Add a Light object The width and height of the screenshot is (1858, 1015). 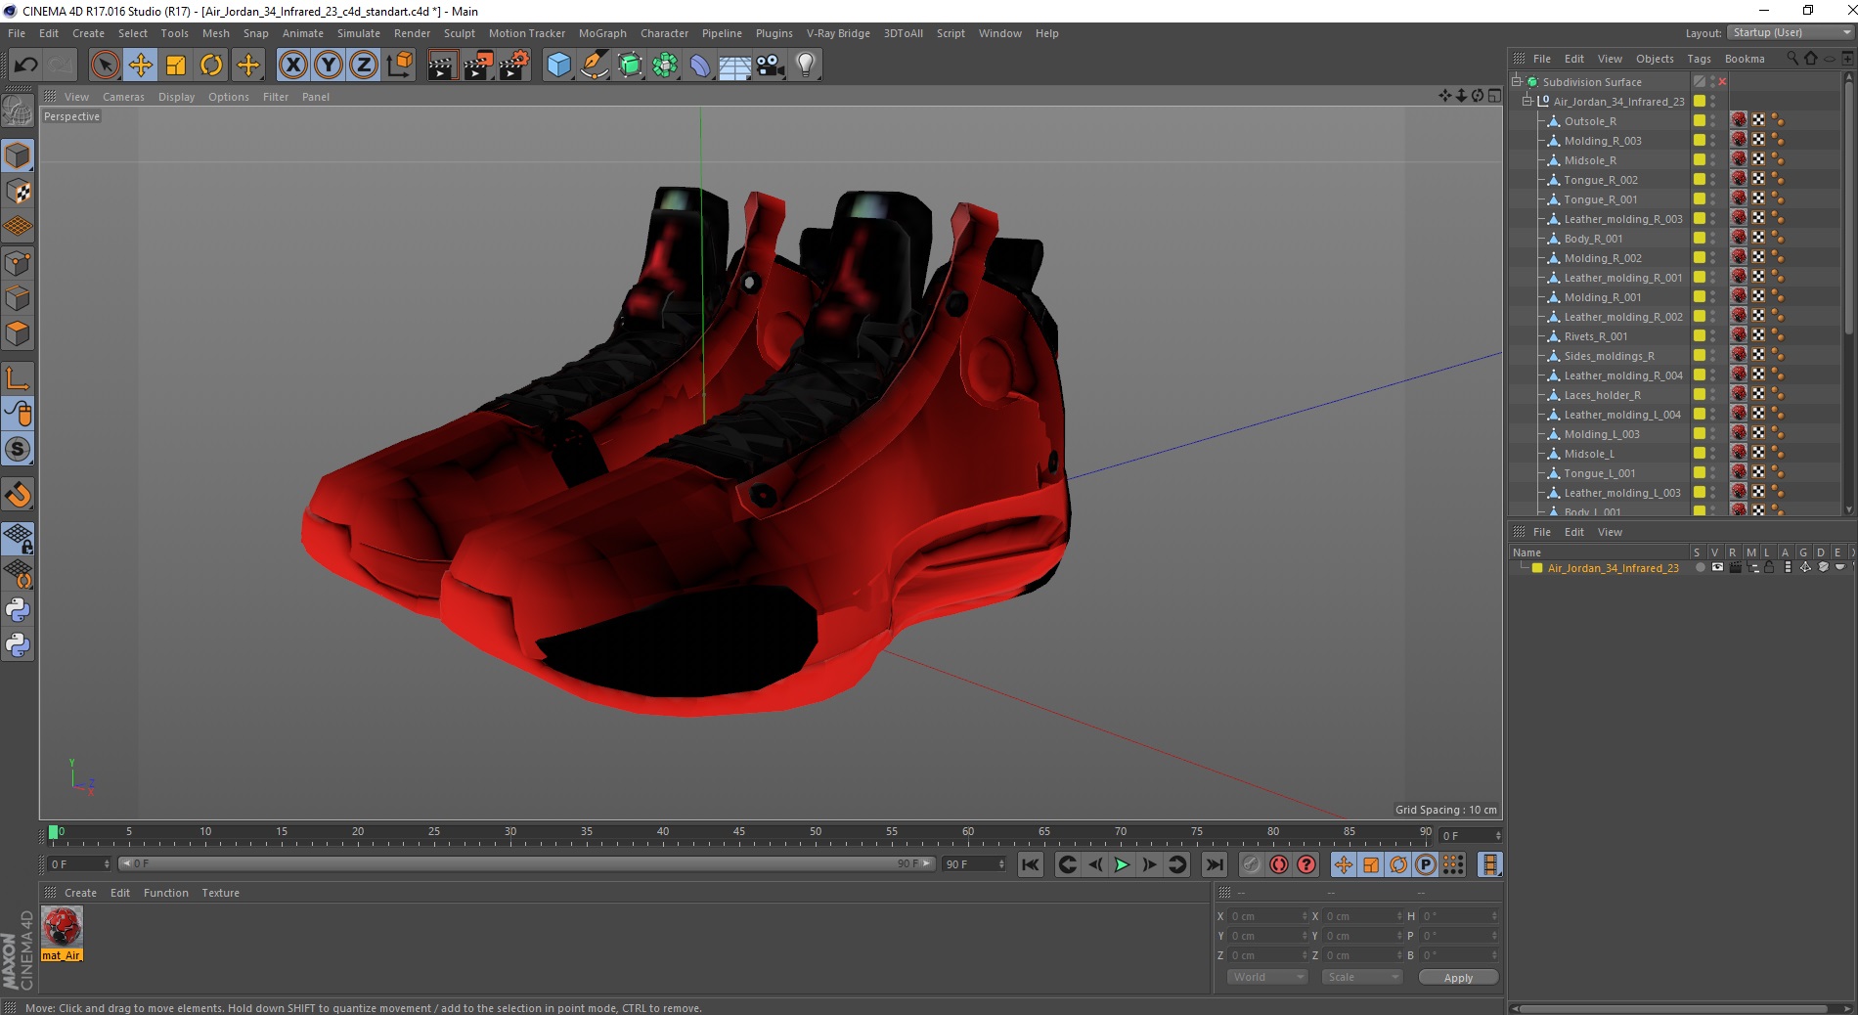805,66
